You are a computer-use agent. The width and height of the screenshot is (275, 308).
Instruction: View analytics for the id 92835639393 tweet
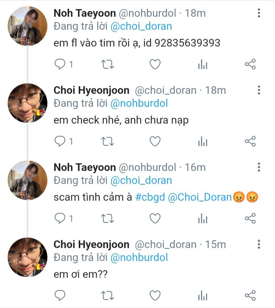(x=202, y=65)
